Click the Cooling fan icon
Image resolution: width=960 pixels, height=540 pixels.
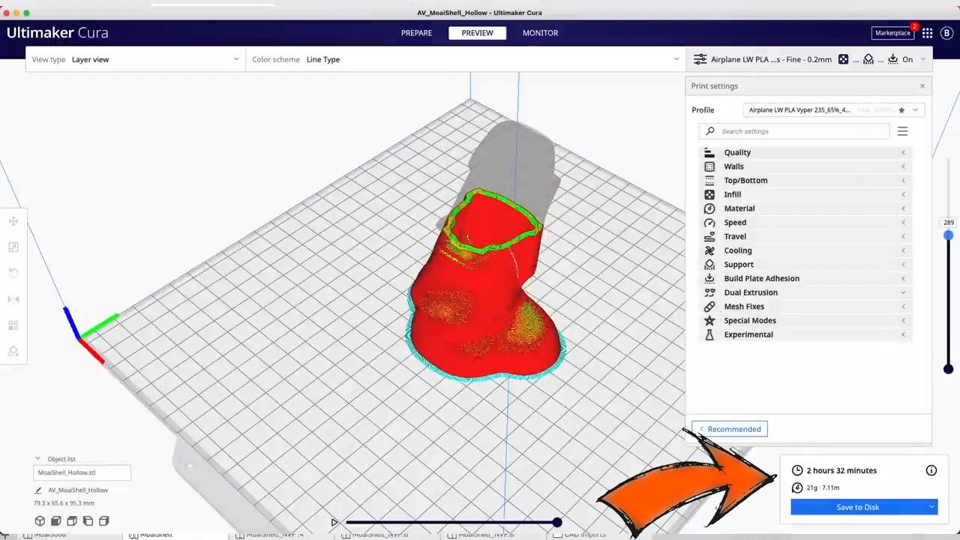(709, 250)
